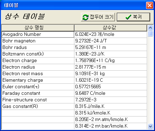Select the Electron charge cell
Image resolution: width=155 pixels, height=131 pixels.
tap(38, 61)
